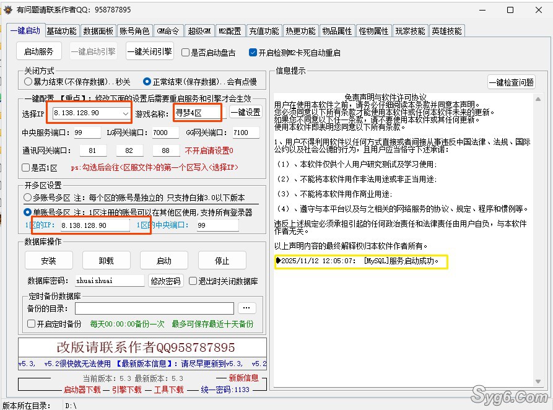Click the 一键检查问题 button

click(511, 82)
